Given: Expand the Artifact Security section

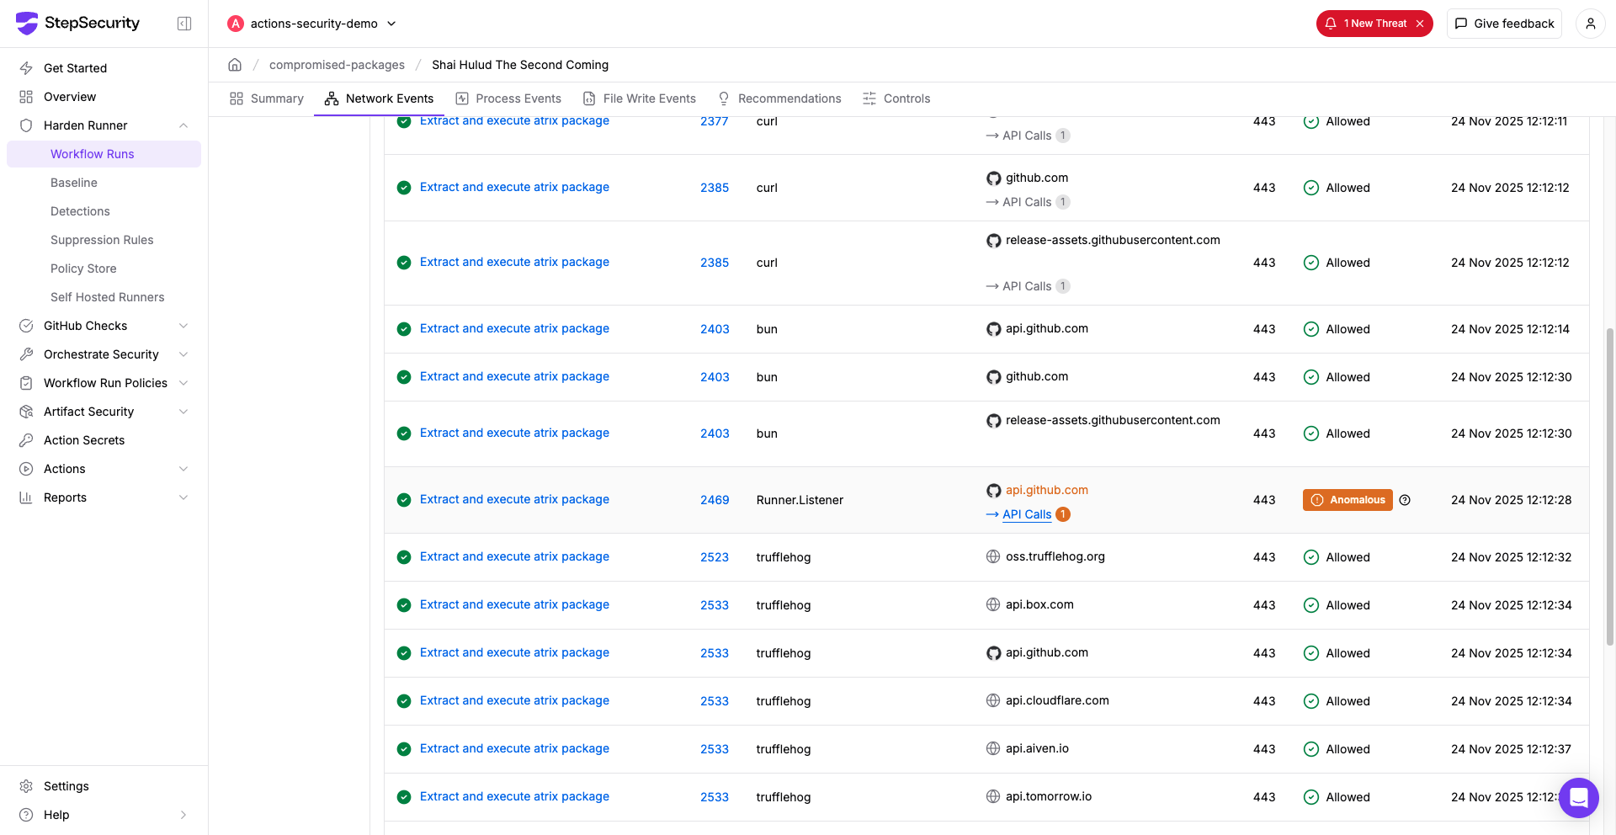Looking at the screenshot, I should pyautogui.click(x=183, y=412).
